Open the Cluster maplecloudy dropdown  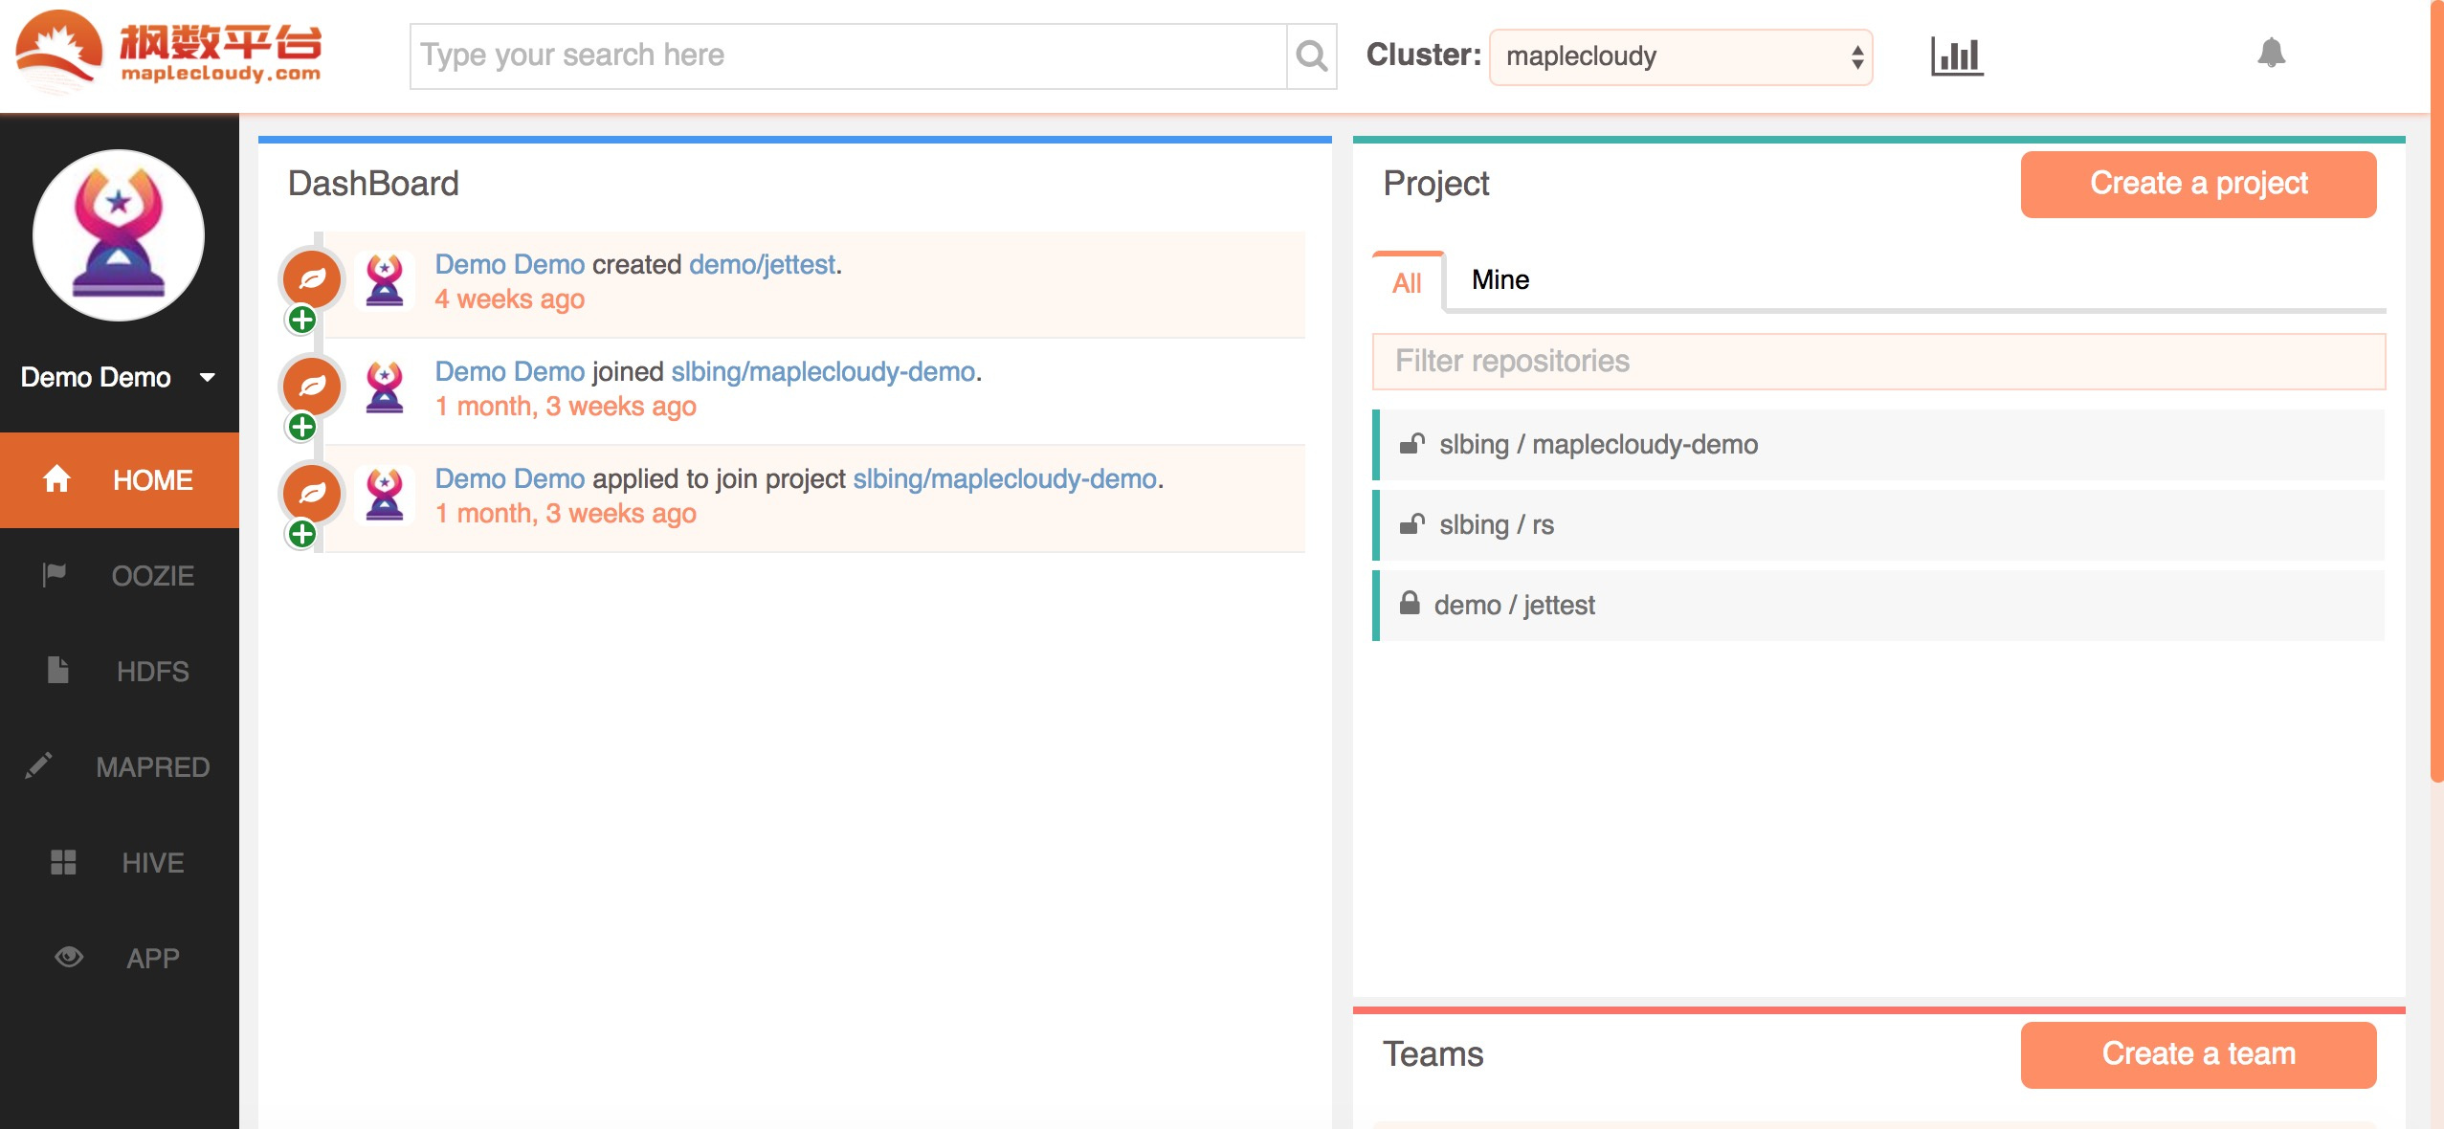point(1680,57)
